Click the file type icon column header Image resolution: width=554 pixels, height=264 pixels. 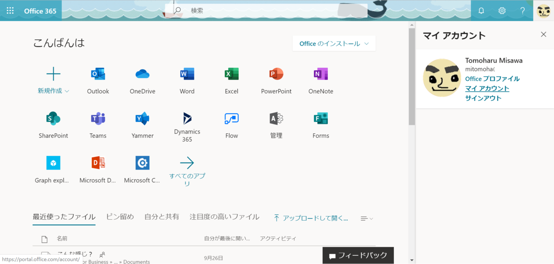tap(44, 239)
